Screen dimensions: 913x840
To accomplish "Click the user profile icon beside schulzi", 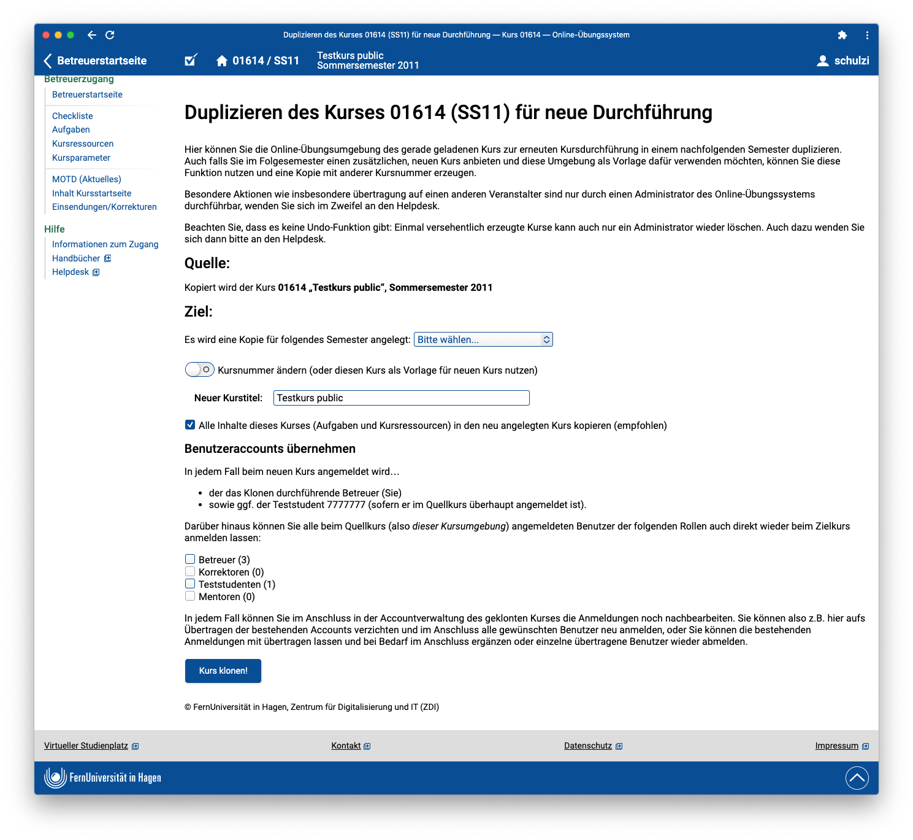I will (823, 61).
